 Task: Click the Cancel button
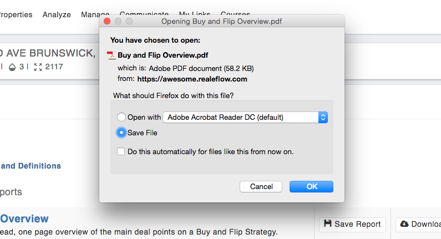click(261, 187)
